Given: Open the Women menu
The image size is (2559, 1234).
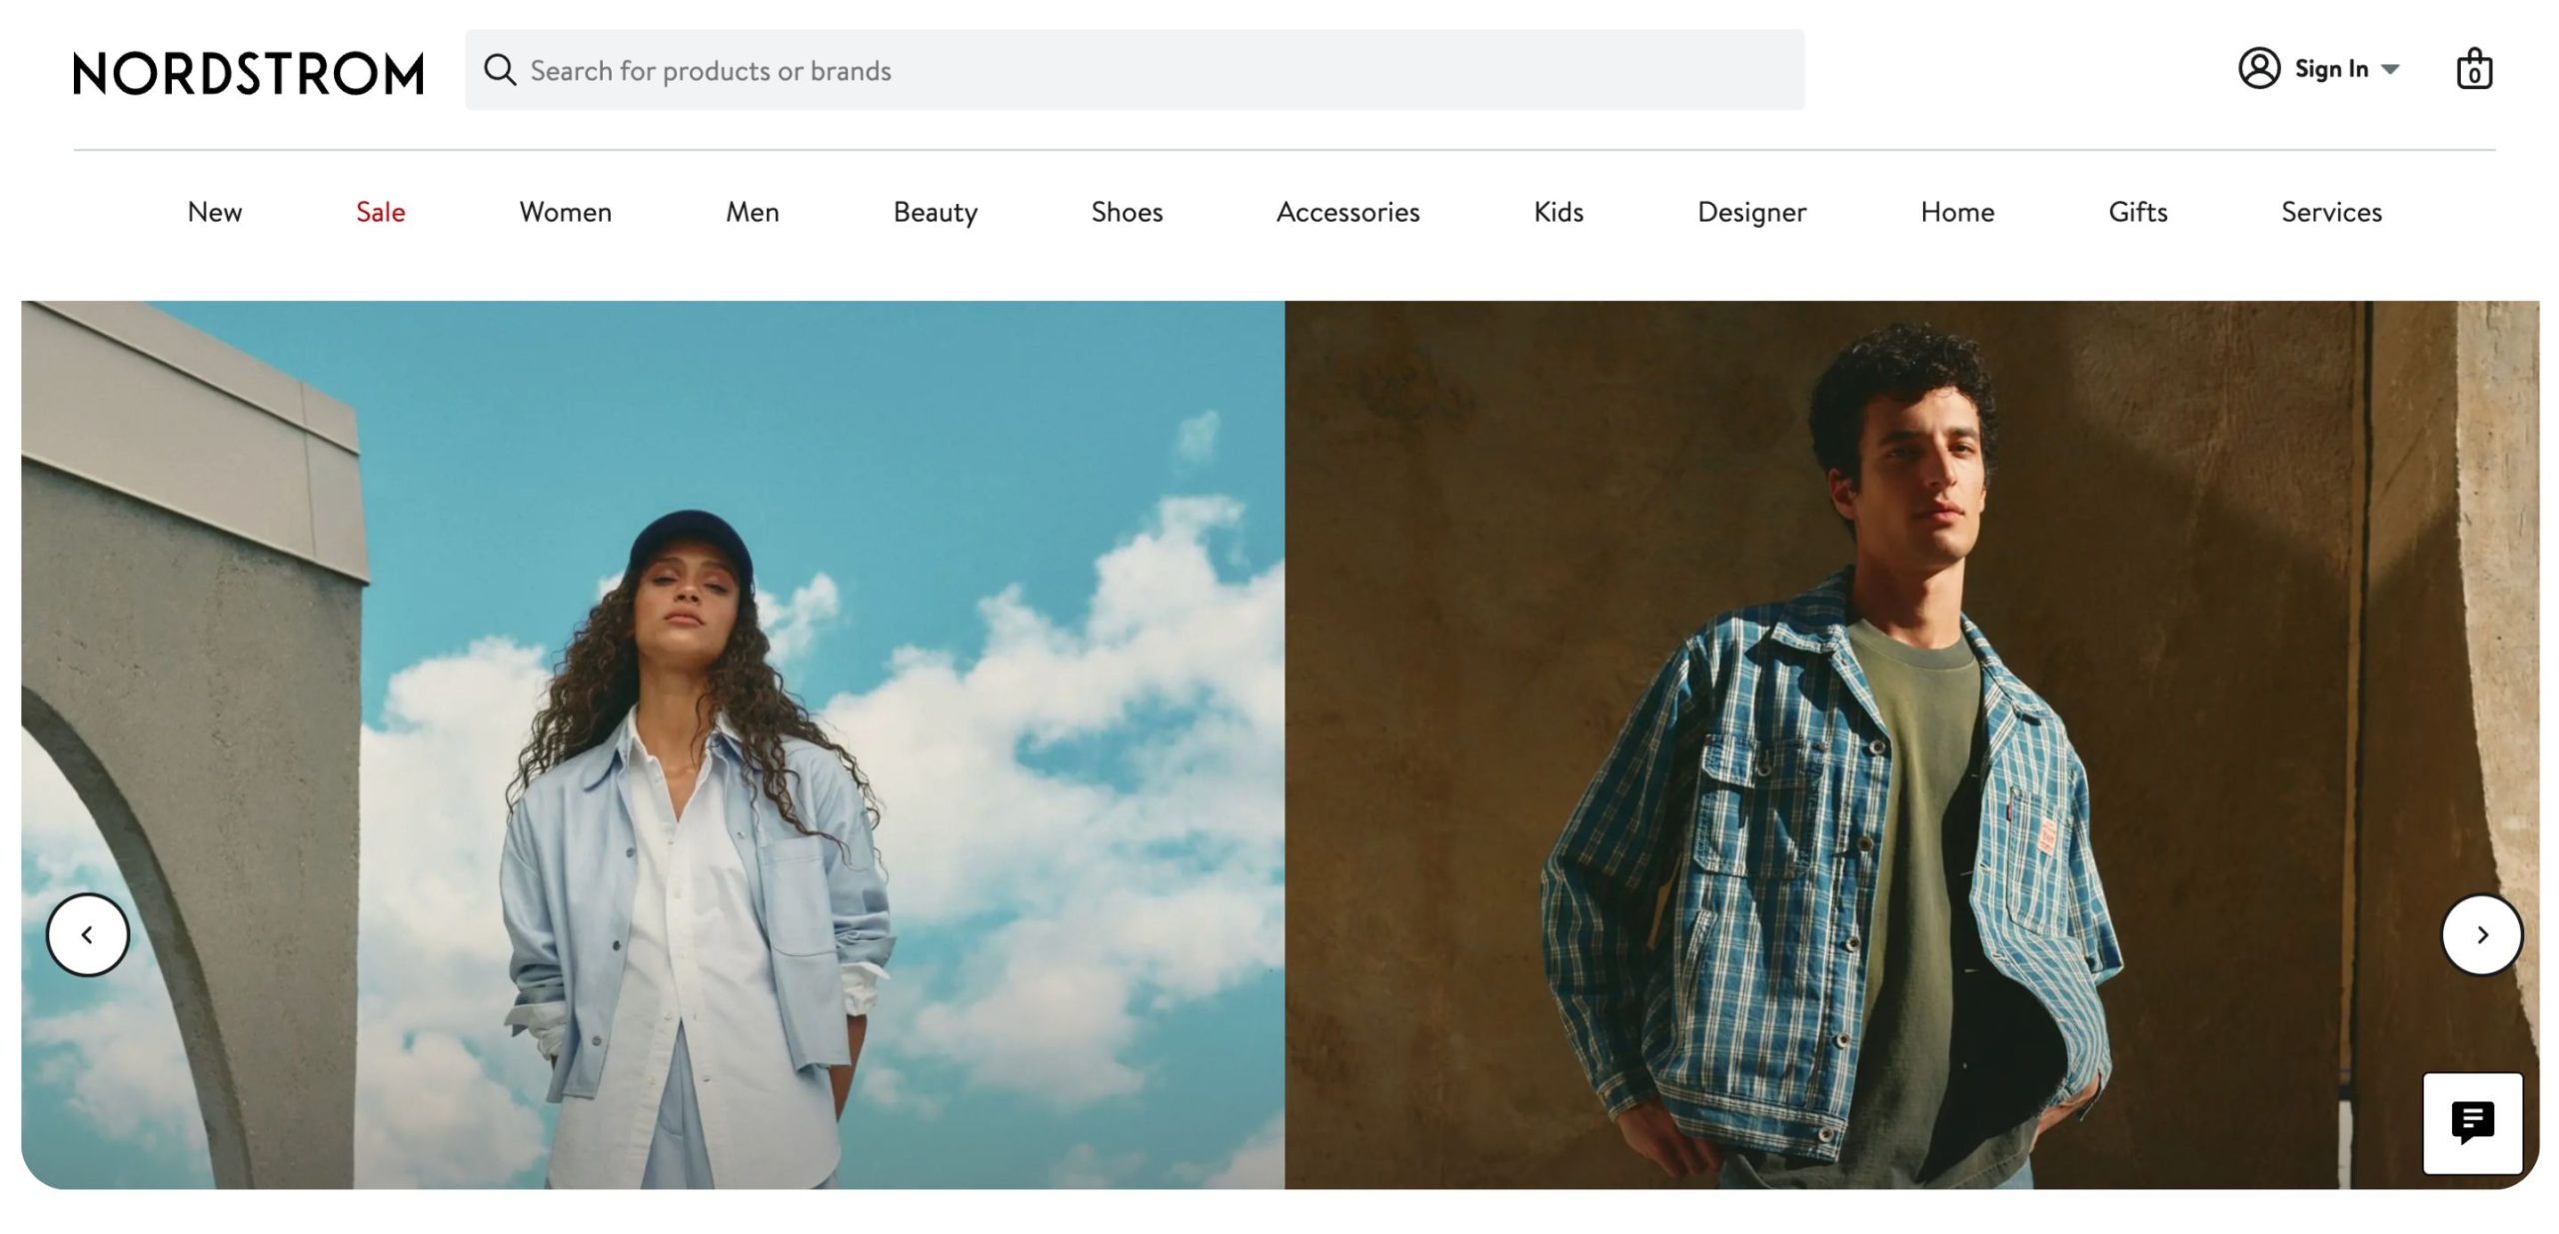Looking at the screenshot, I should 565,212.
